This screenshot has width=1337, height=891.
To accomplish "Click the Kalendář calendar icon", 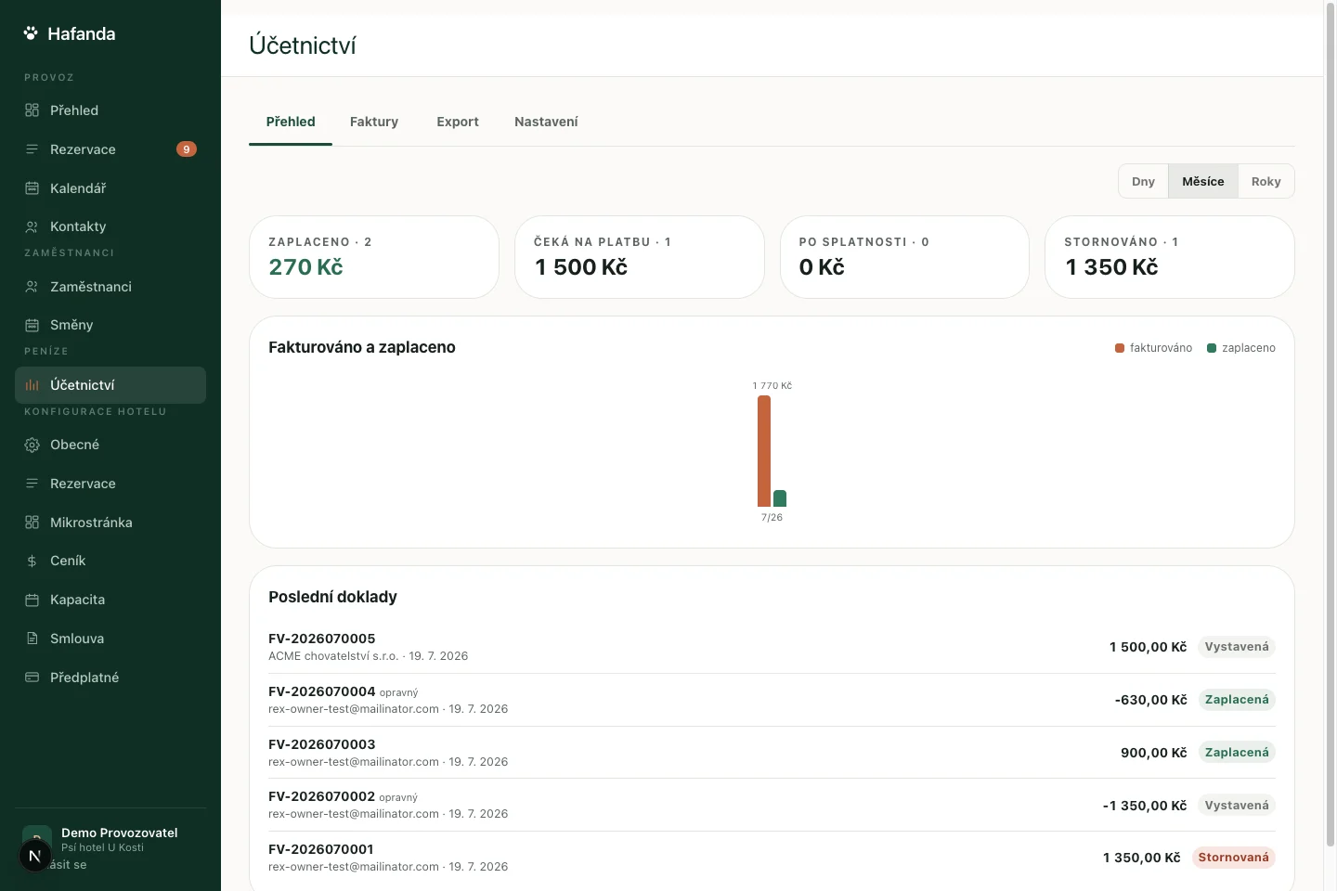I will 32,188.
